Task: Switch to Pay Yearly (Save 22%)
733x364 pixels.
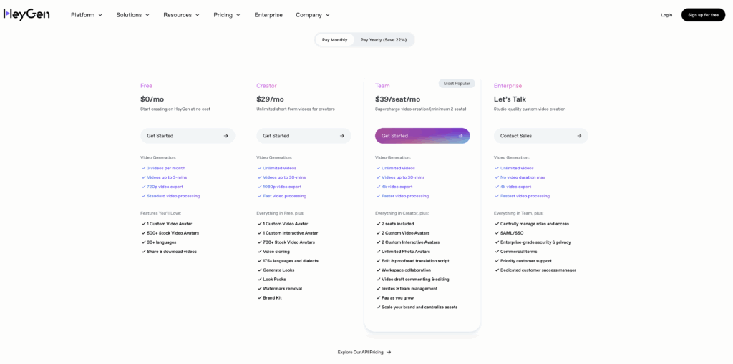Action: [384, 40]
